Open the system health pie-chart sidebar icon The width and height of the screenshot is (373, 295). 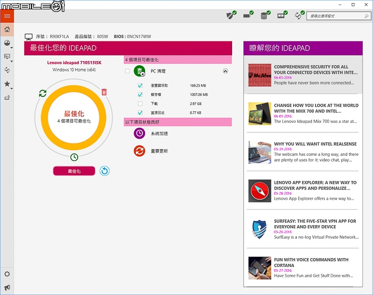(7, 43)
